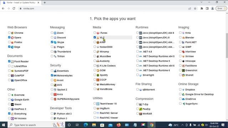Click the Skype app icon
The image size is (228, 128).
pyautogui.click(x=55, y=42)
